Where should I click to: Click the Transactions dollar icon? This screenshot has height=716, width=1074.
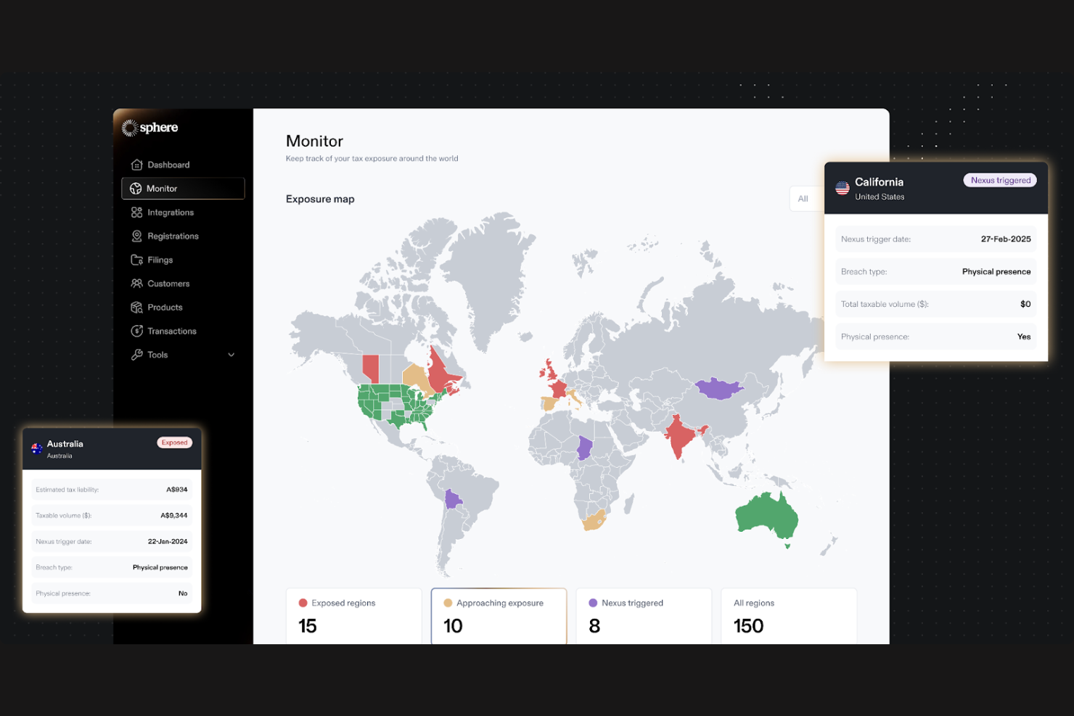136,331
